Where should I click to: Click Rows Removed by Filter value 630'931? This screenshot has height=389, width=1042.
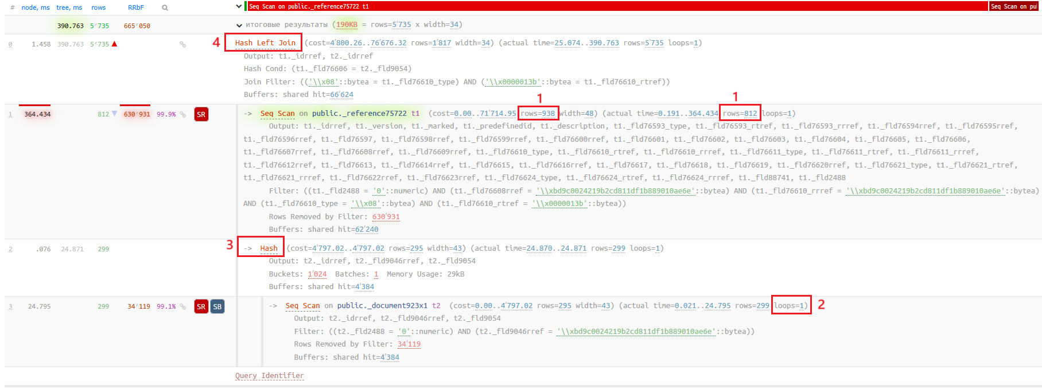[x=386, y=217]
